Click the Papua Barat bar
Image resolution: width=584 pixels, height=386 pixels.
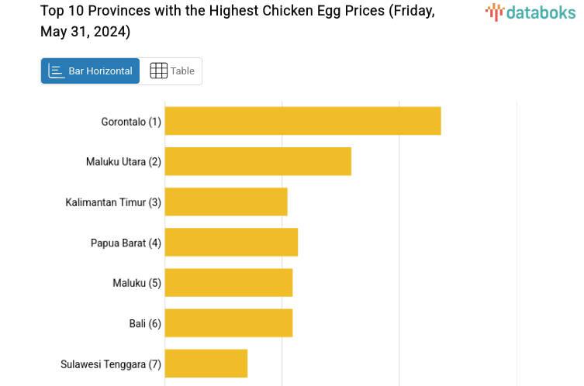click(x=231, y=242)
